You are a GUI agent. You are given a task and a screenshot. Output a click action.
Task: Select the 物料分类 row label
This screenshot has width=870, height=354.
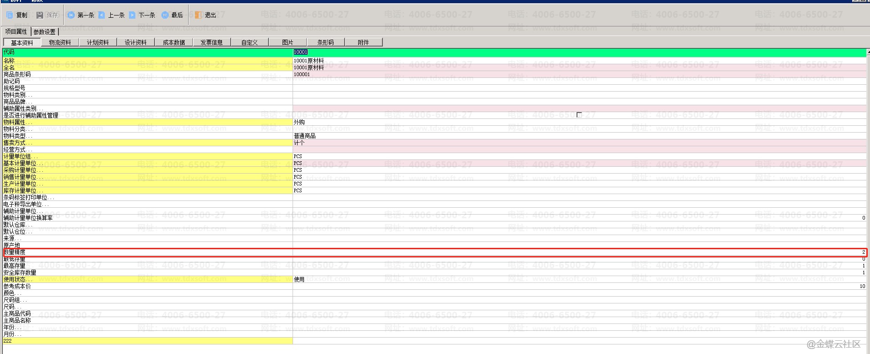pyautogui.click(x=18, y=129)
